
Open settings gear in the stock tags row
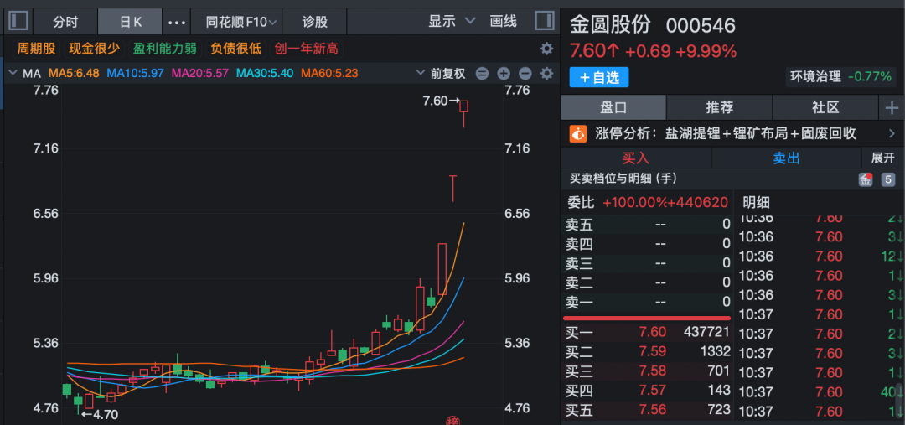[546, 49]
